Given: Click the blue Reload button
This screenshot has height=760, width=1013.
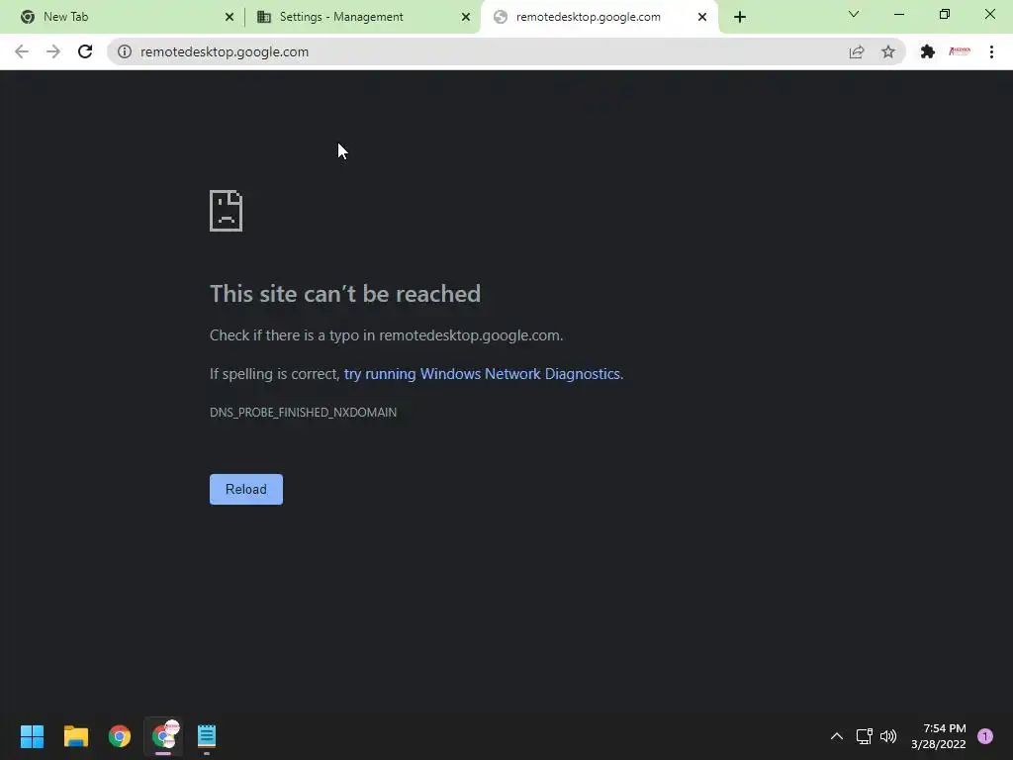Looking at the screenshot, I should pyautogui.click(x=246, y=489).
